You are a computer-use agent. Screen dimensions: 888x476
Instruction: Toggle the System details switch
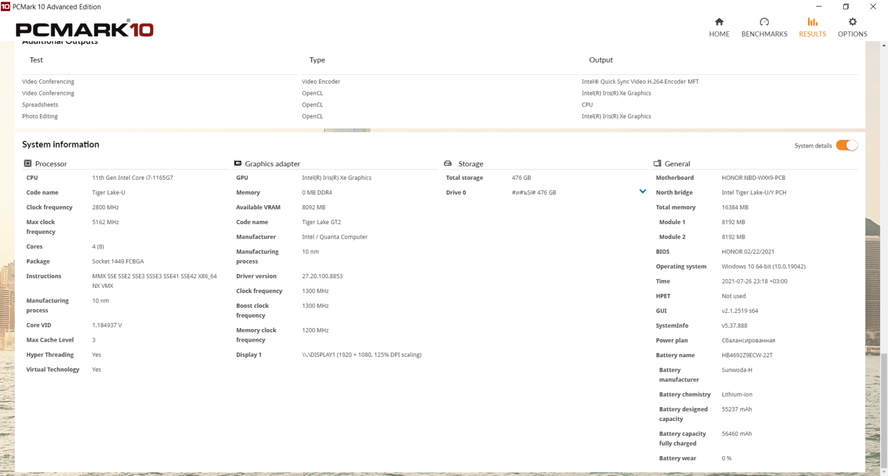(847, 145)
